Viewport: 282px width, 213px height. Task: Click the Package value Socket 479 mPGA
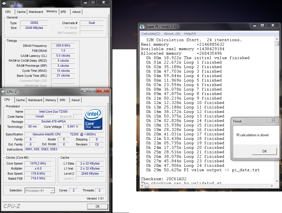coord(53,121)
